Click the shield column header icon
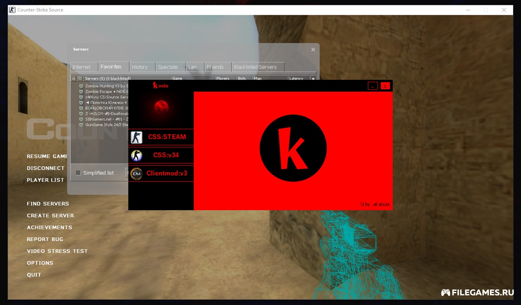Image resolution: width=521 pixels, height=305 pixels. point(80,78)
